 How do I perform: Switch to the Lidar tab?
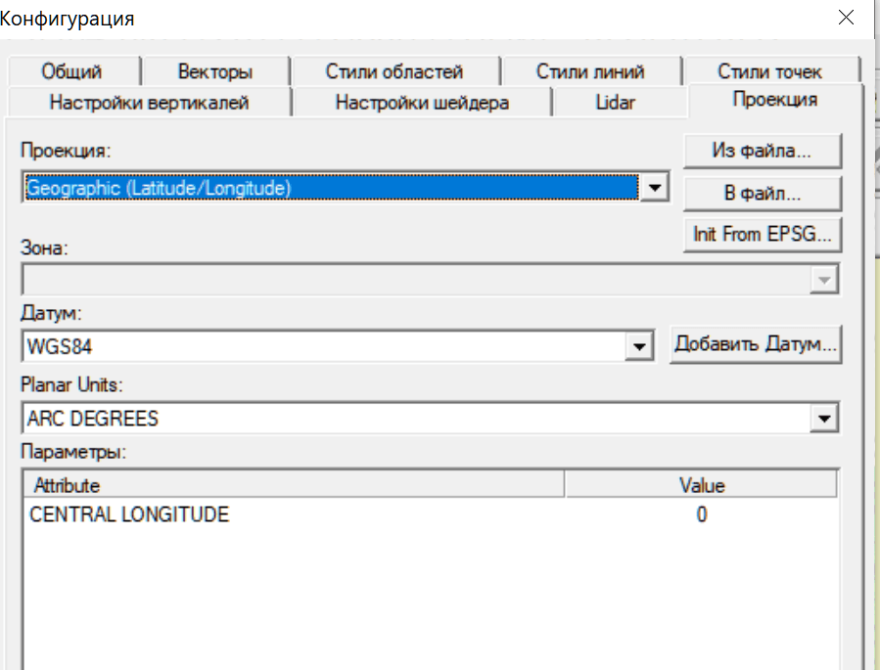tap(616, 102)
